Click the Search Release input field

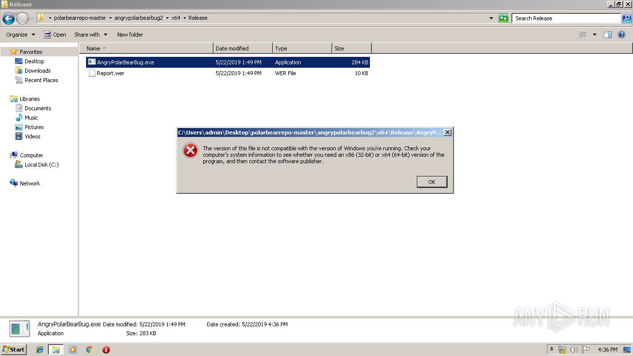coord(566,18)
